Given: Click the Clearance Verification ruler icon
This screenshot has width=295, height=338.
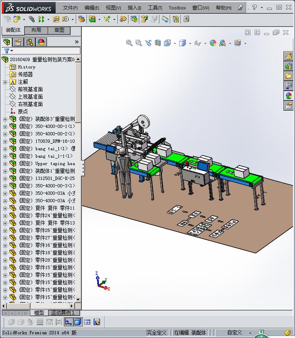Looking at the screenshot, I should coord(165,19).
